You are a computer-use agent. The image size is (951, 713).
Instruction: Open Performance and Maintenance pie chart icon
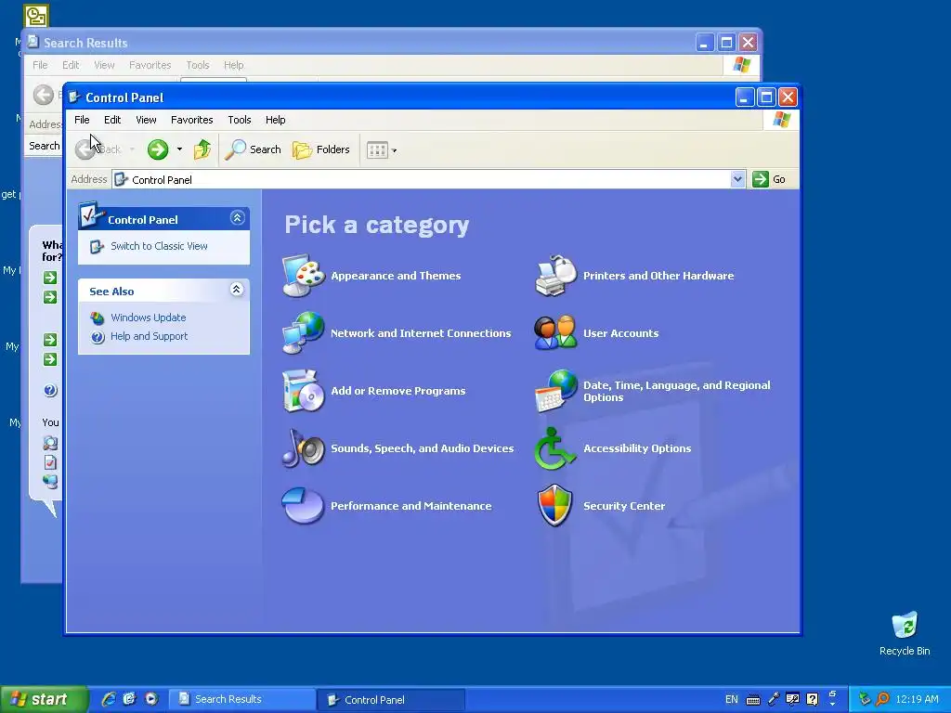(x=303, y=505)
